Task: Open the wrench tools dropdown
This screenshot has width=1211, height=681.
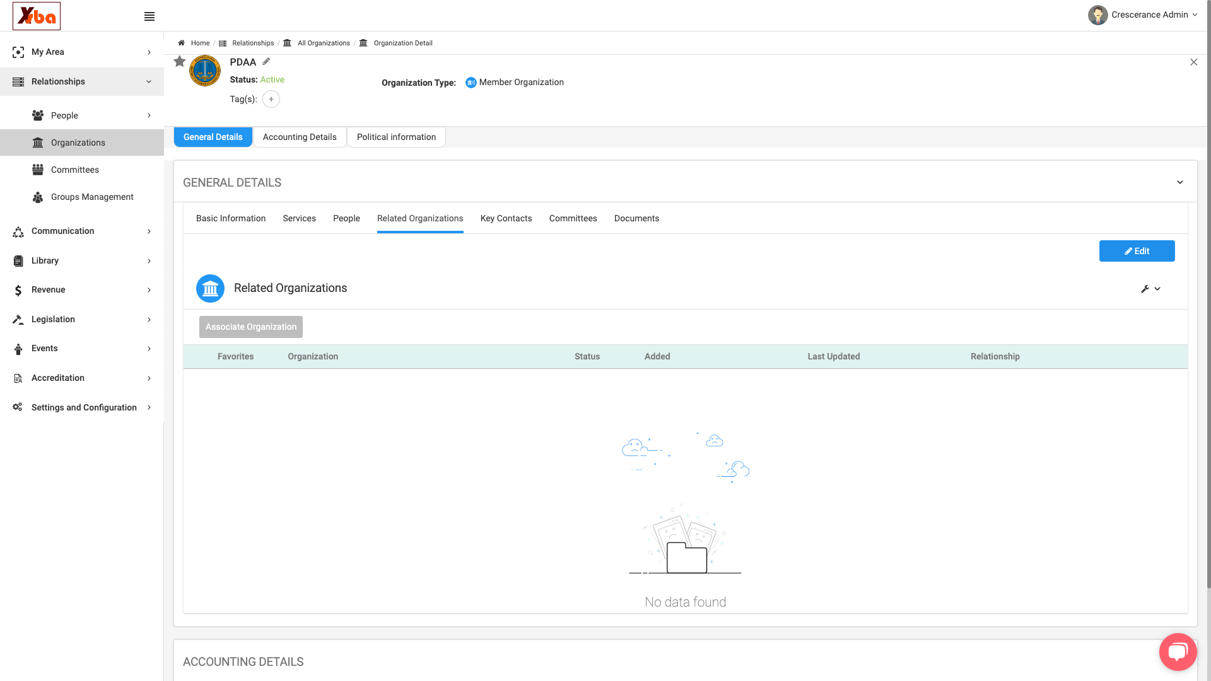Action: [x=1150, y=289]
